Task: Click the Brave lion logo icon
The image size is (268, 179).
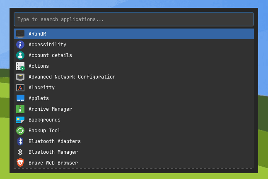Action: pyautogui.click(x=20, y=163)
